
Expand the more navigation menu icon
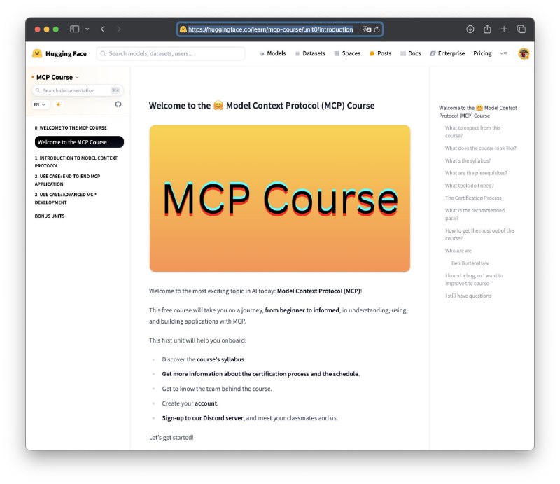click(x=504, y=54)
